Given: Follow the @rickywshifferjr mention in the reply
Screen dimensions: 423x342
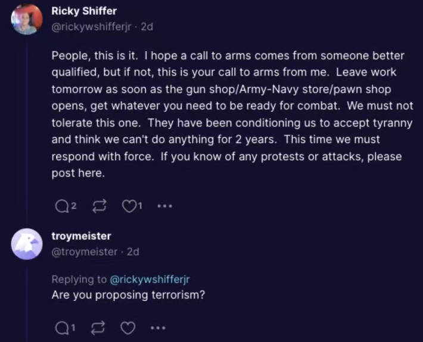Looking at the screenshot, I should point(150,280).
